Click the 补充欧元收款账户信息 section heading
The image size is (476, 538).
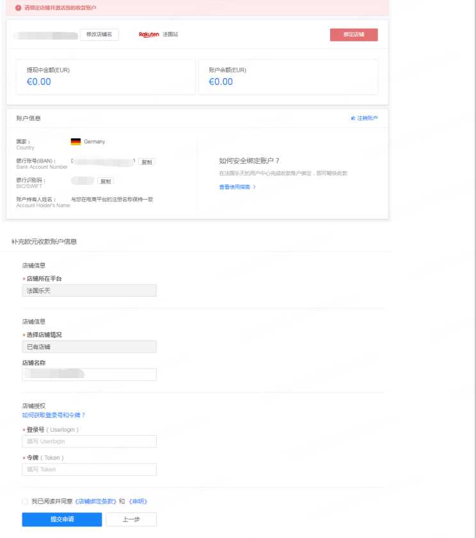[44, 242]
